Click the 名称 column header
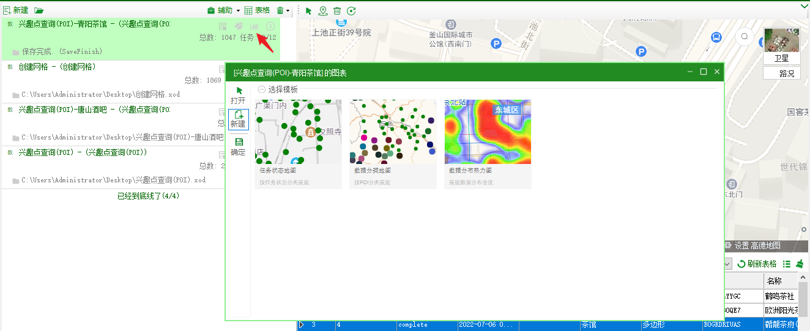The image size is (810, 331). [780, 281]
